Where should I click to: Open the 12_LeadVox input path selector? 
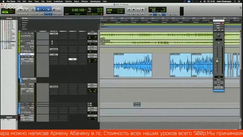click(92, 55)
